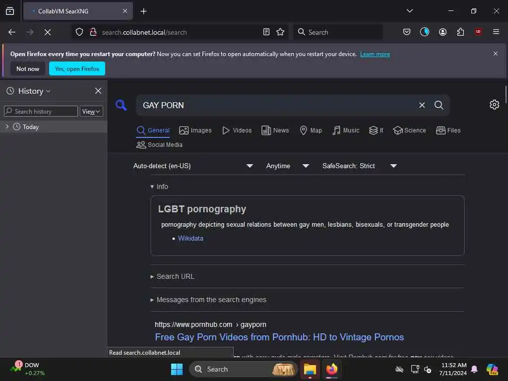Toggle Reader View icon in address bar
The height and width of the screenshot is (381, 508).
pos(266,32)
